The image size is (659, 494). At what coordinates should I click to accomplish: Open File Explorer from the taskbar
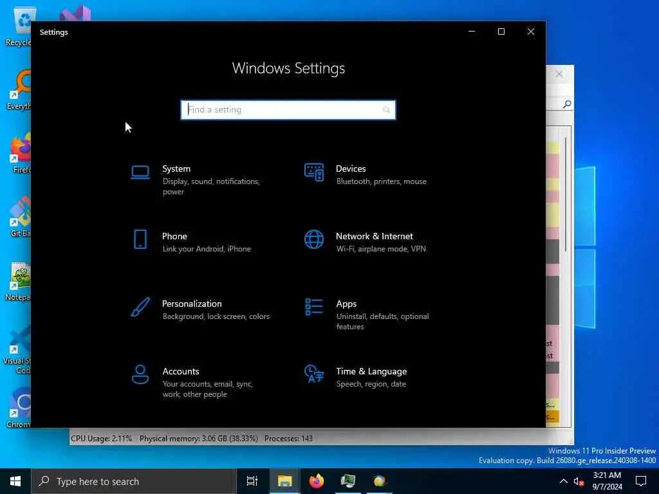284,481
